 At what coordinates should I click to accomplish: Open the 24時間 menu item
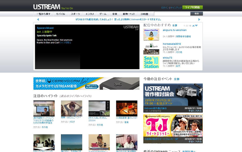pos(144,14)
